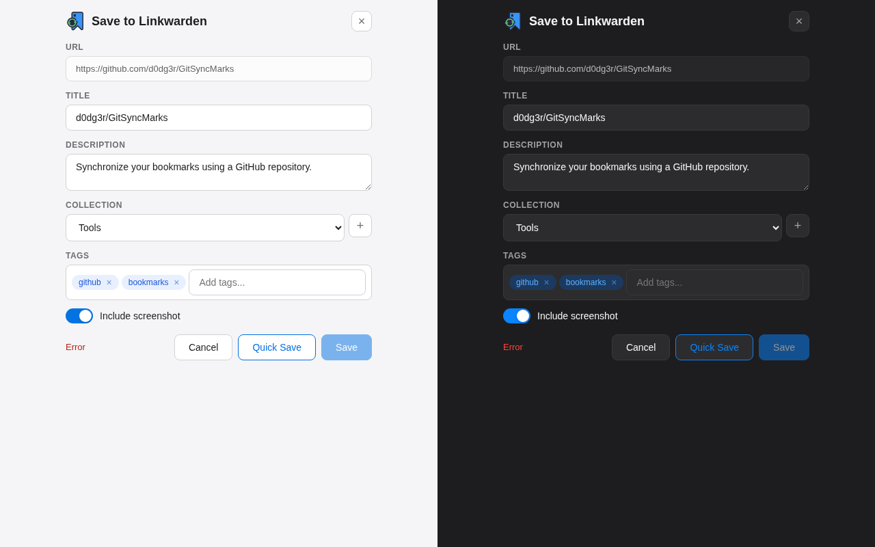Add new collection with plus in the dark panel
This screenshot has height=547, width=875.
click(798, 226)
